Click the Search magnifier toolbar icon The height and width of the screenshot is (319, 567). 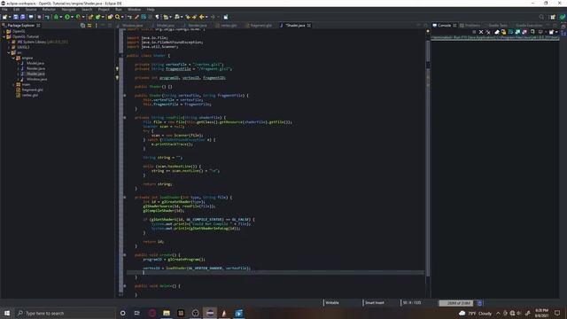[118, 17]
